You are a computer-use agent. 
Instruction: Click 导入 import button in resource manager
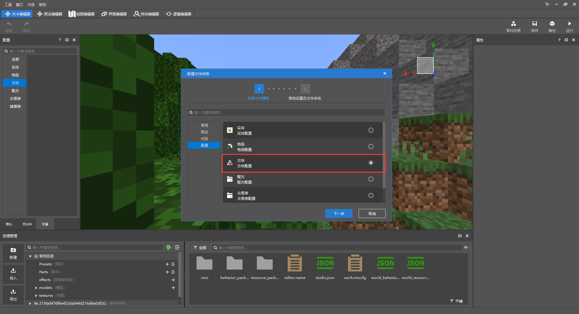13,274
